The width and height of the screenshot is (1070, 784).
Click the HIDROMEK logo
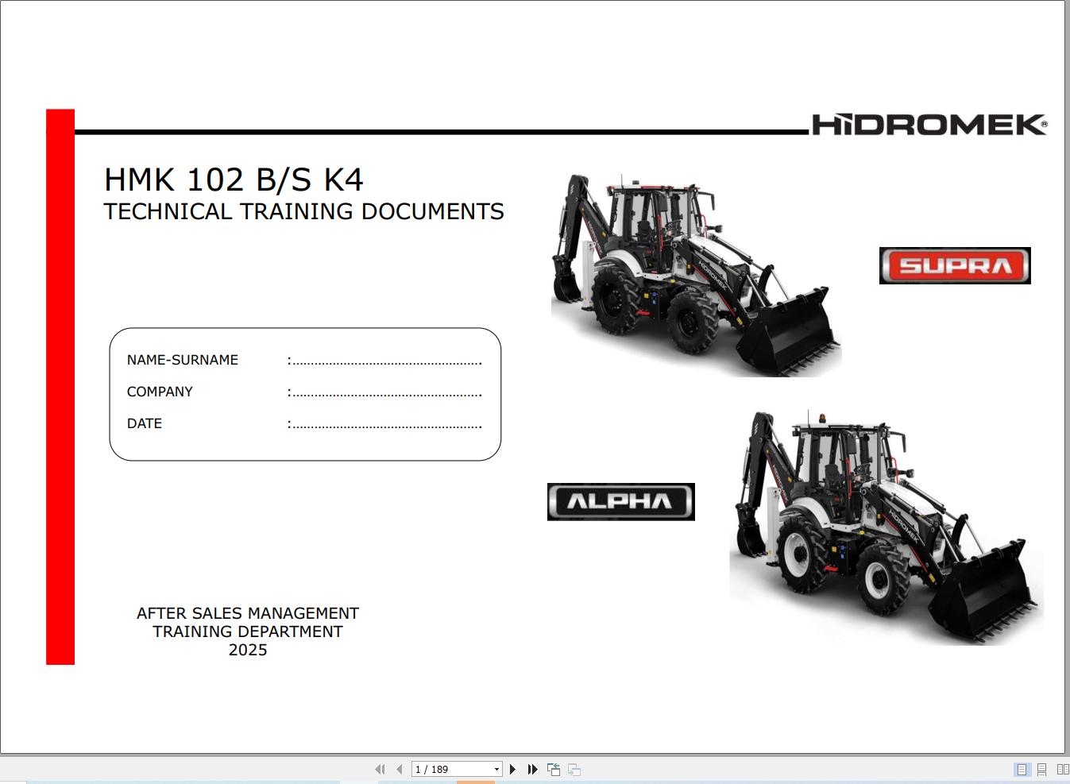929,125
